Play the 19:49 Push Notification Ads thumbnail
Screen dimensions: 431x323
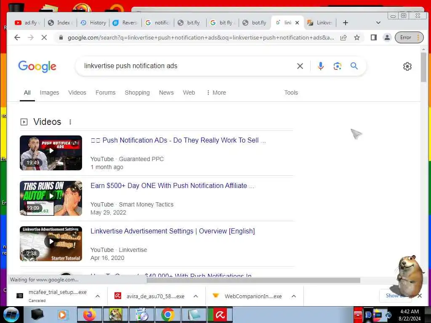51,153
